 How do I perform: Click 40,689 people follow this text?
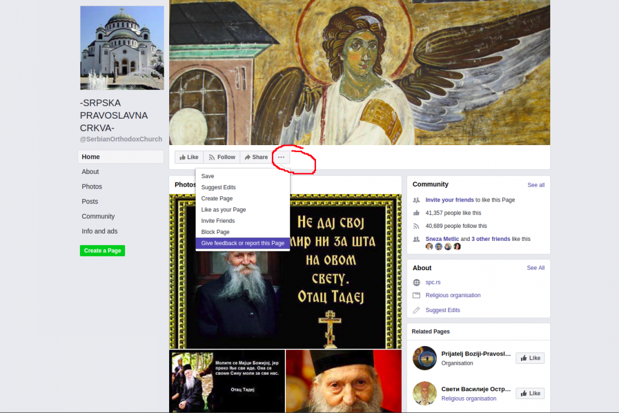[456, 226]
